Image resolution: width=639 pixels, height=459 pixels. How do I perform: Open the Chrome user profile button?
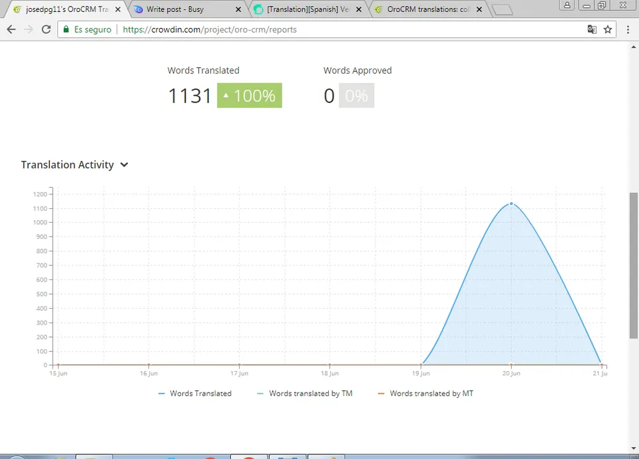567,5
